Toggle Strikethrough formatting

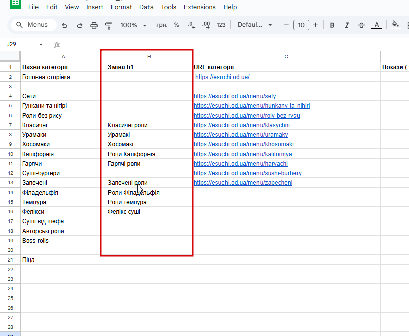(361, 25)
